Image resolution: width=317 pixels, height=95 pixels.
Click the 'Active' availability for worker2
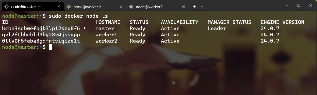(x=170, y=41)
